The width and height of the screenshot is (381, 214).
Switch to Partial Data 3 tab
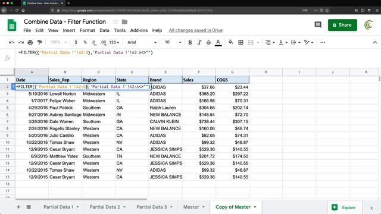[151, 207]
